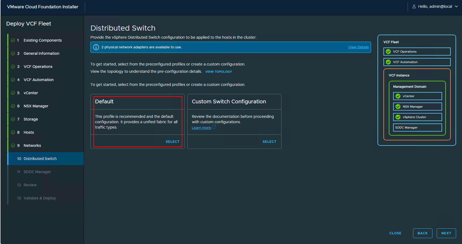
Task: Click the green check in the VCF Operations fleet box
Action: (388, 52)
